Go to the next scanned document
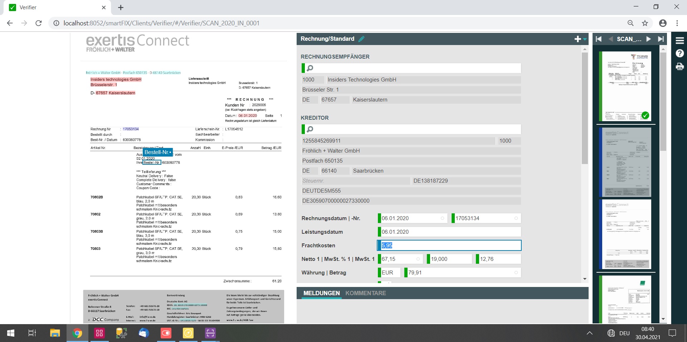 coord(648,39)
